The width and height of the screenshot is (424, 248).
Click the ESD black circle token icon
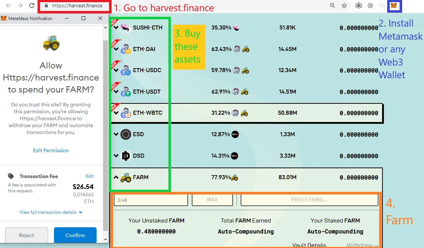click(x=126, y=134)
